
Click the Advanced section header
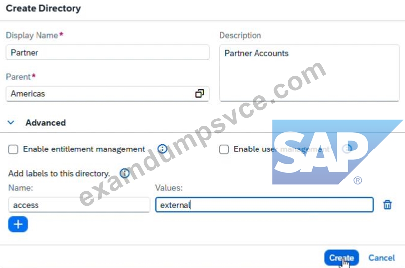pos(45,123)
